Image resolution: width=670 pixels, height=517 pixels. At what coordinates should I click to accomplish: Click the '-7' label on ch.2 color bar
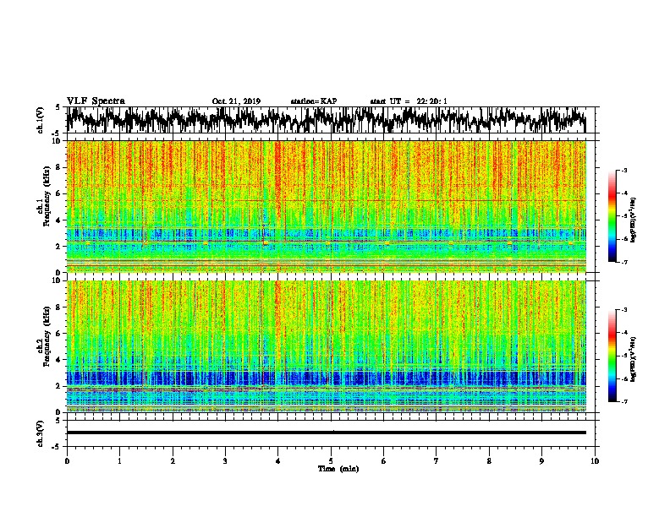(x=623, y=401)
